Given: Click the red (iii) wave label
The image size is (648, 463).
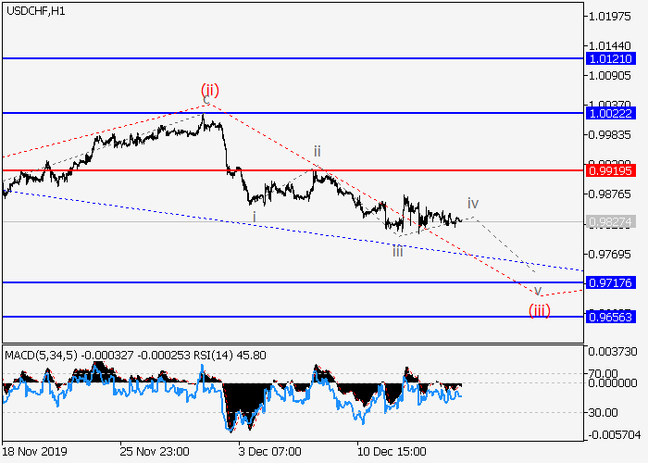Looking at the screenshot, I should point(540,309).
